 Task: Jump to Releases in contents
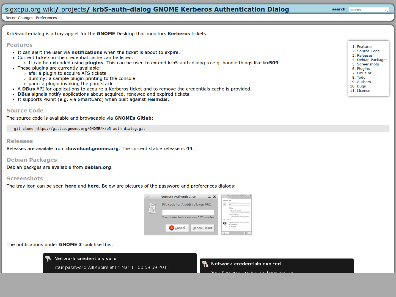tap(365, 56)
